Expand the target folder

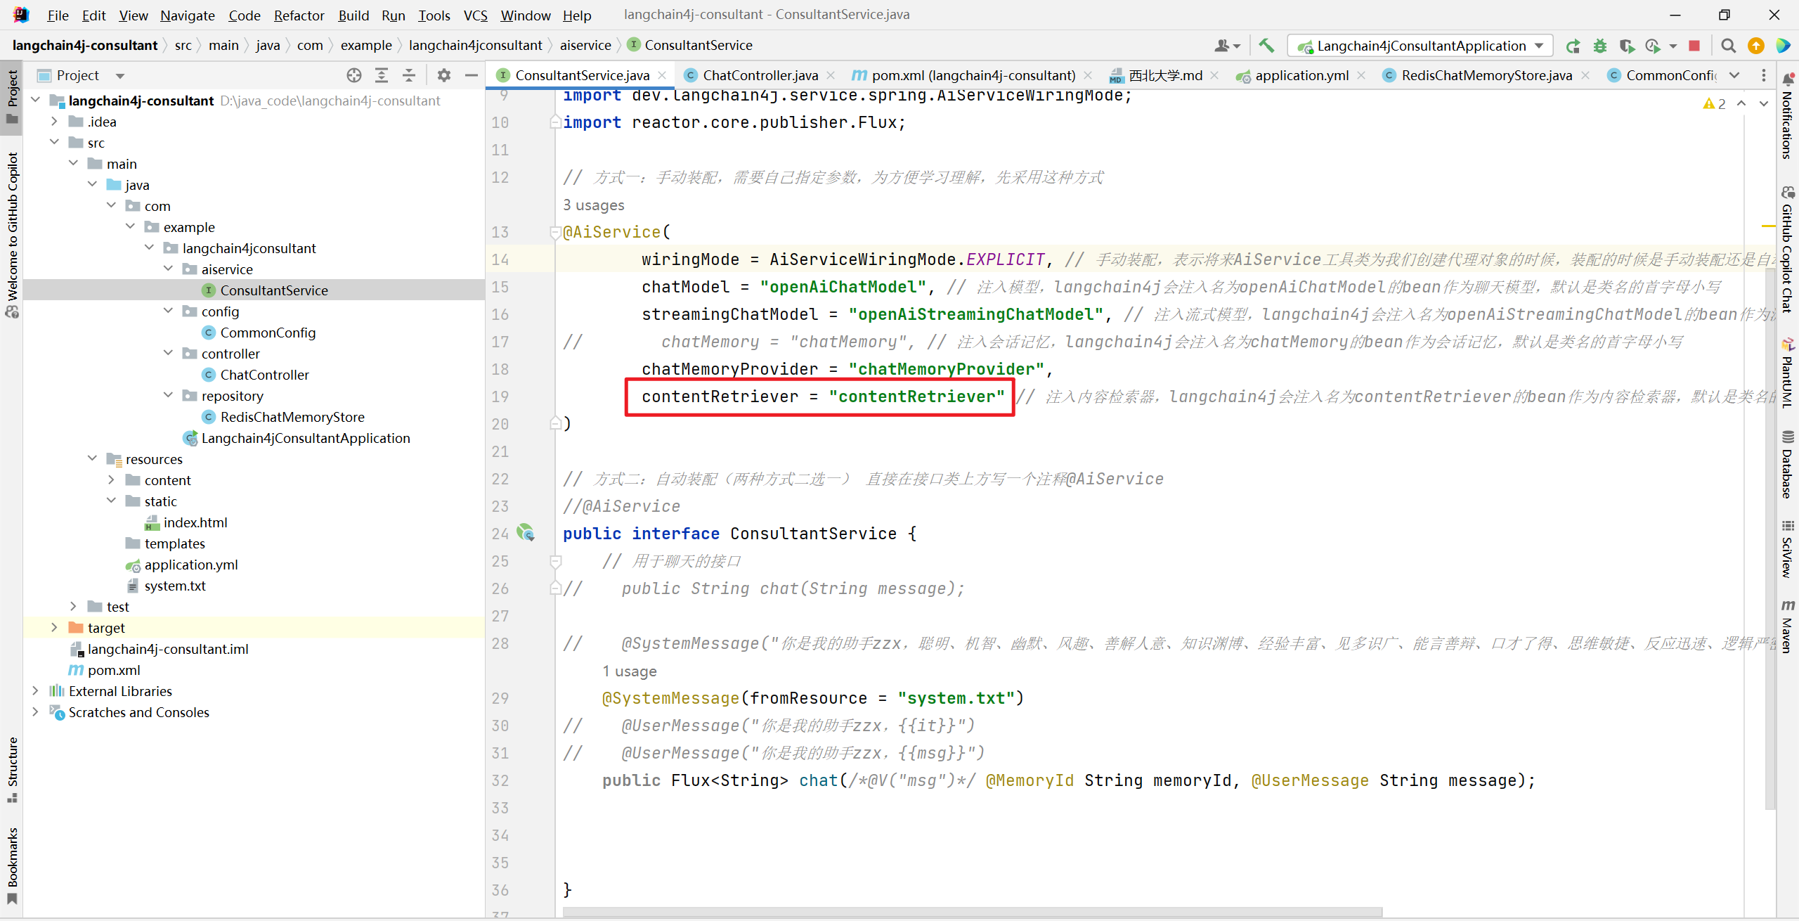[x=54, y=627]
